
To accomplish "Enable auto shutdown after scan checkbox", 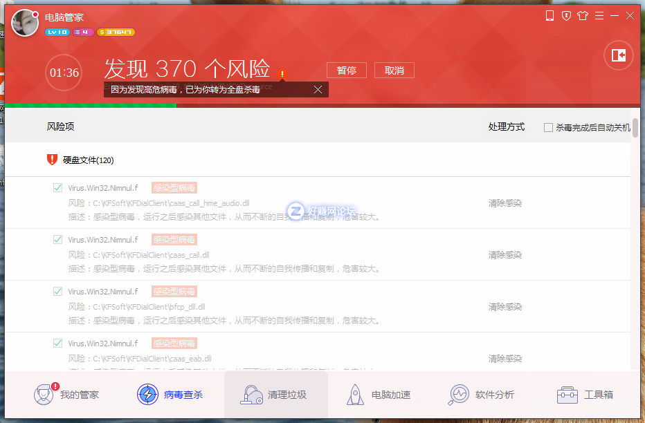I will point(548,127).
